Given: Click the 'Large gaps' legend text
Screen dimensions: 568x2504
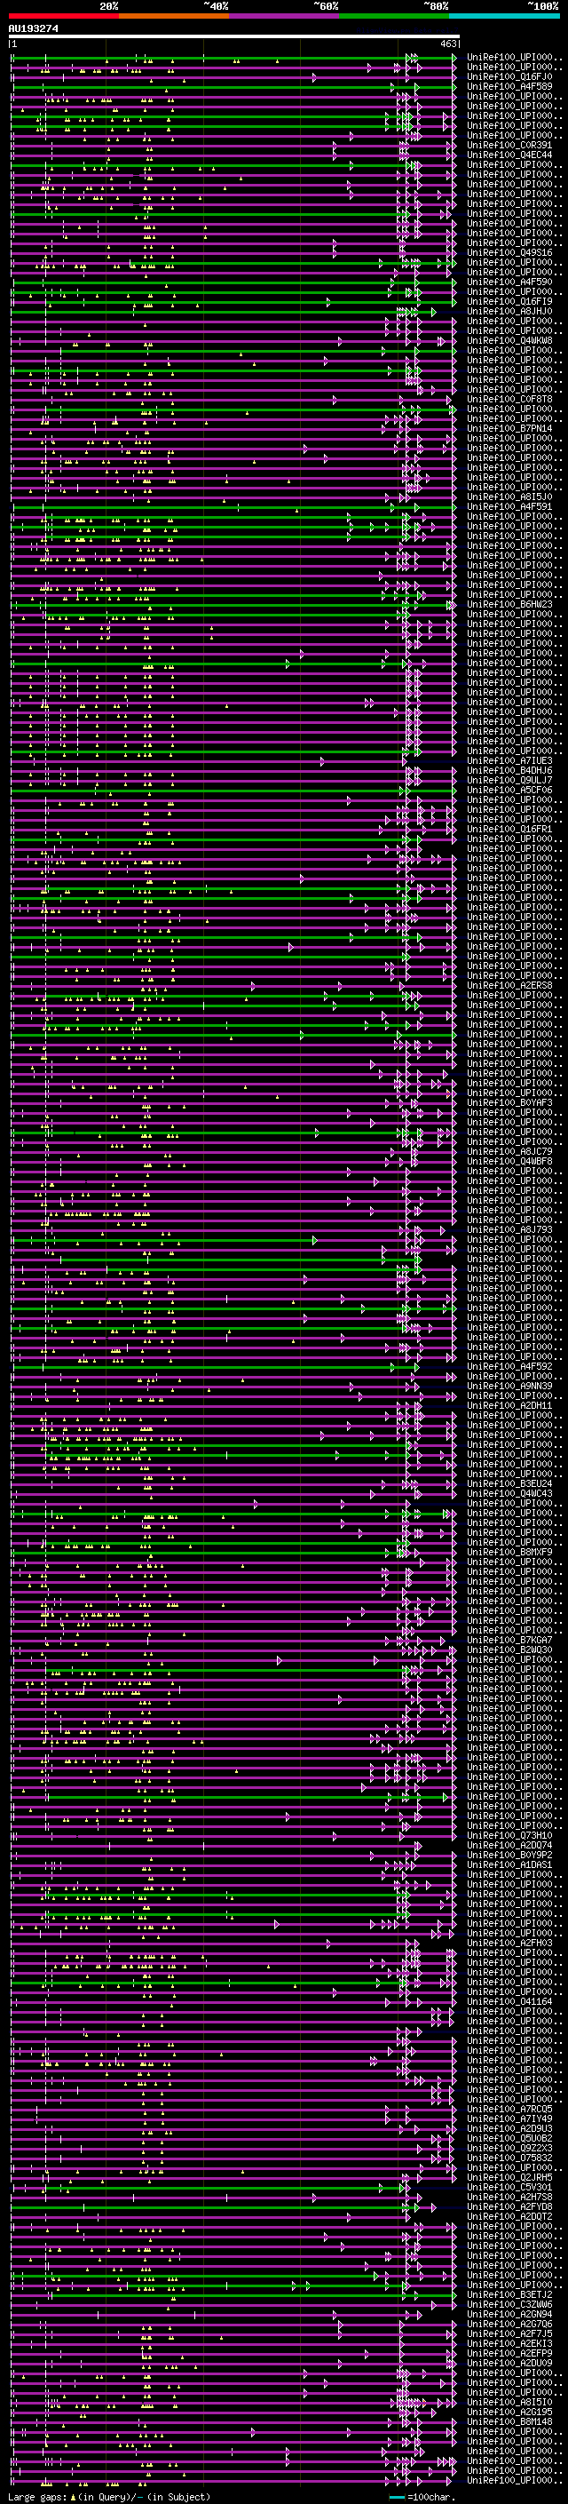Looking at the screenshot, I should (38, 2497).
